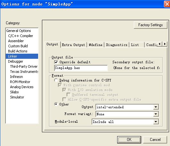Edit the SimpleApp.hex output file field
Image resolution: width=170 pixels, height=146 pixels.
pos(81,68)
